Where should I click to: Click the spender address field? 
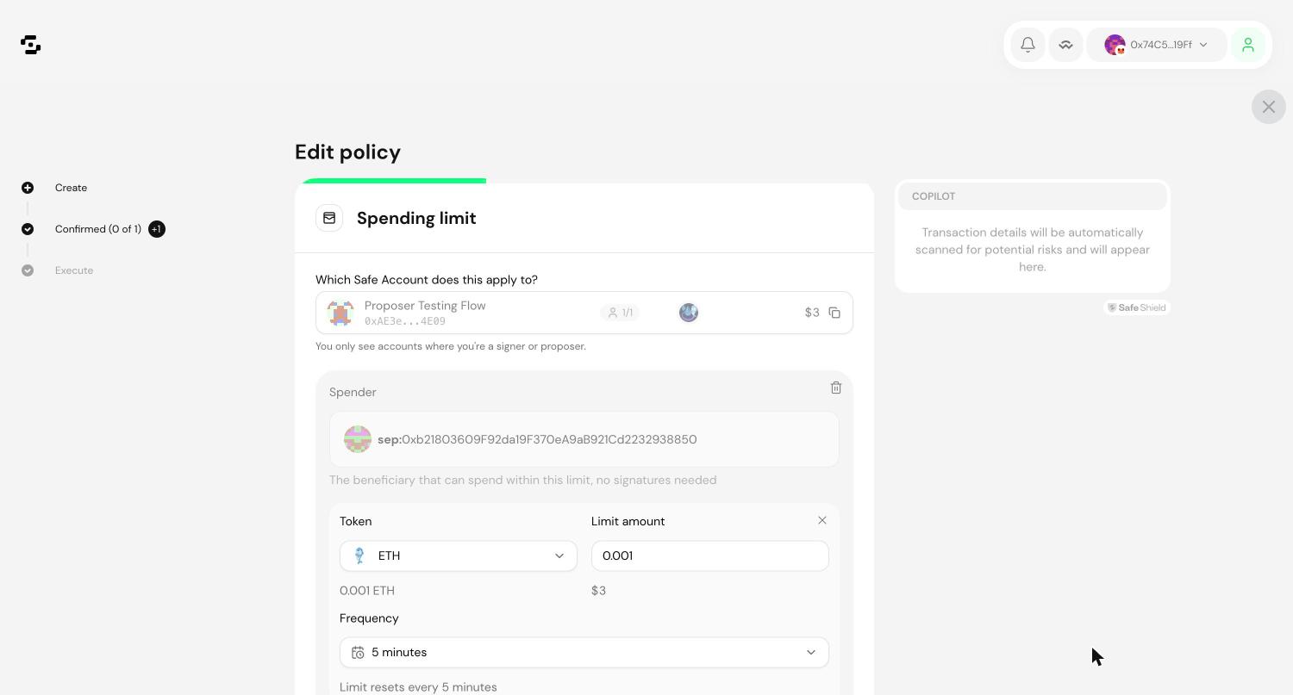pos(584,439)
